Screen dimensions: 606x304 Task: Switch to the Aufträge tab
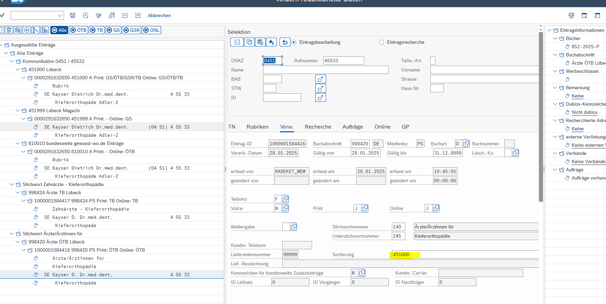click(x=353, y=127)
